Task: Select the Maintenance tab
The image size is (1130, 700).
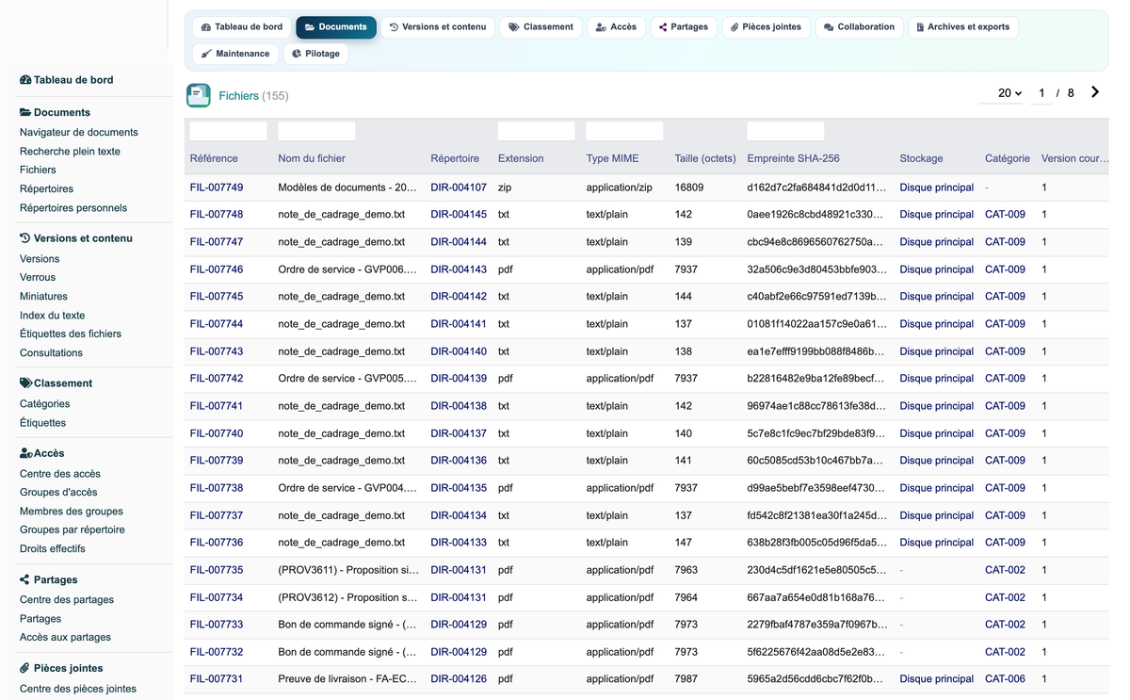Action: tap(235, 54)
